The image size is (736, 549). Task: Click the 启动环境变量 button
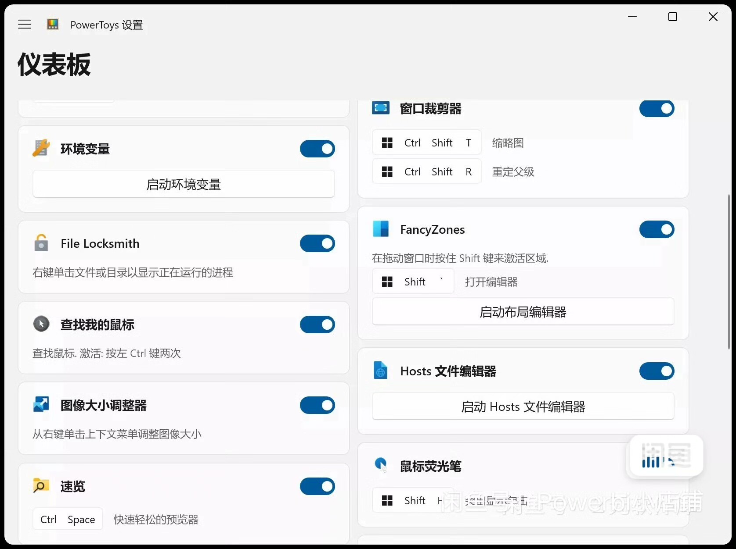tap(184, 184)
